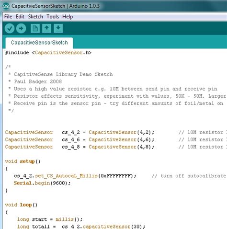The image size is (227, 229).
Task: Click the 'Uses a high value resistor' comment
Action: [115, 89]
